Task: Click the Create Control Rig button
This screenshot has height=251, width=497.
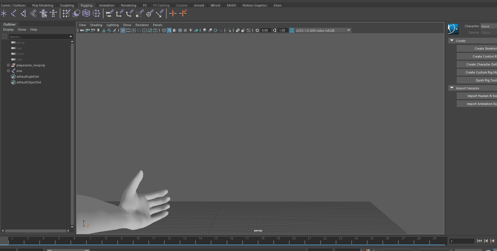Action: (477, 56)
